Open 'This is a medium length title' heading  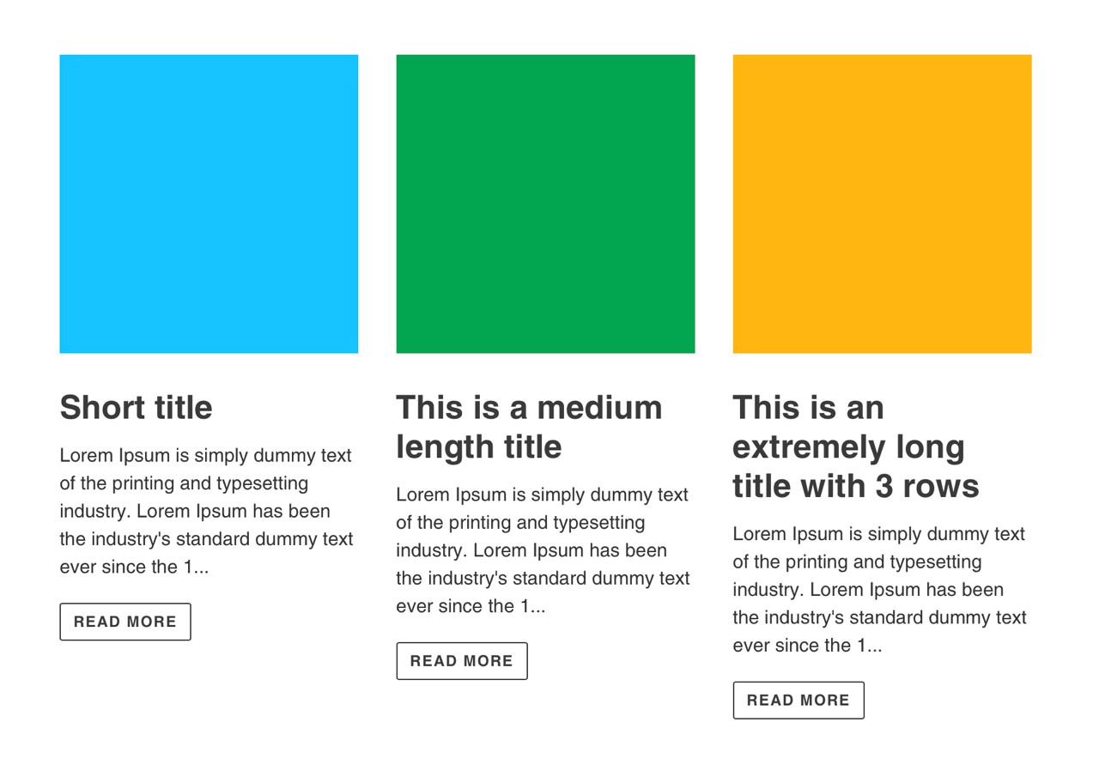click(528, 427)
